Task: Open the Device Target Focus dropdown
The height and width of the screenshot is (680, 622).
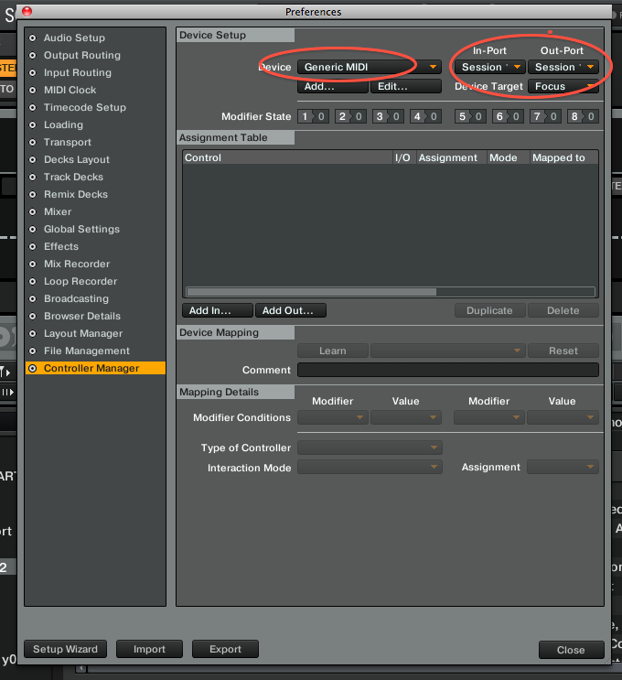Action: pyautogui.click(x=563, y=87)
